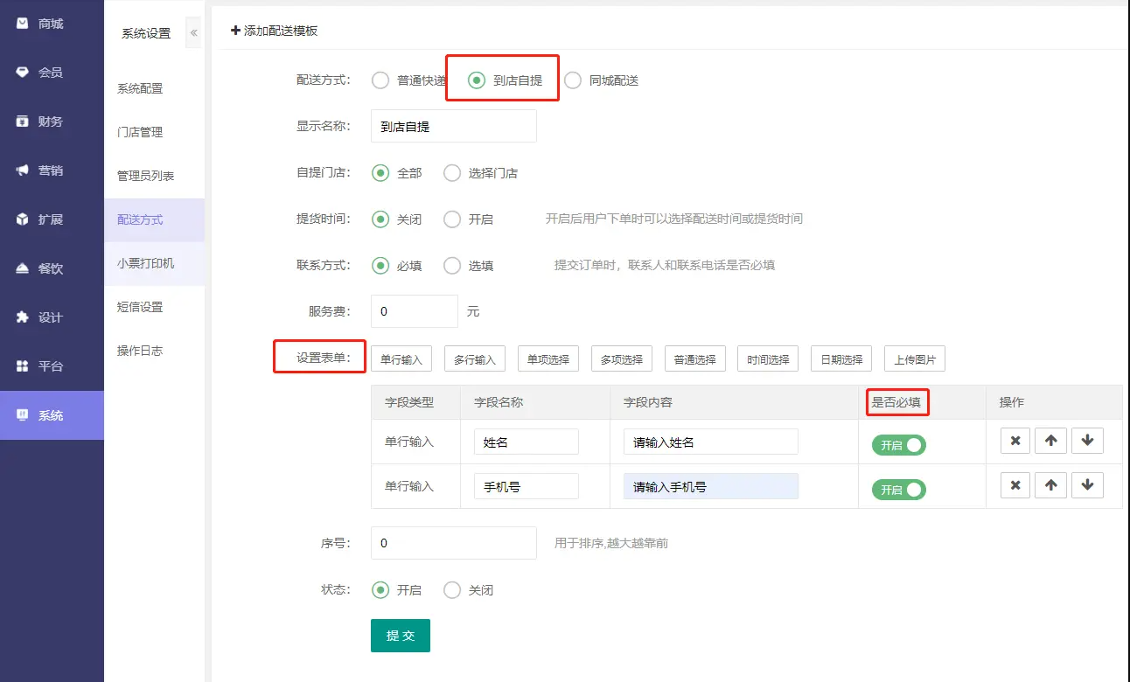This screenshot has height=682, width=1130.
Task: Open 系统配置 in settings menu
Action: 154,88
